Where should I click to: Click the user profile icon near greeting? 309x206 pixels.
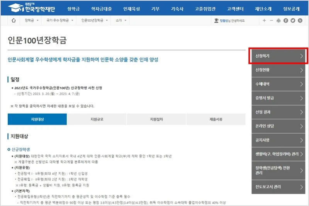(x=216, y=20)
